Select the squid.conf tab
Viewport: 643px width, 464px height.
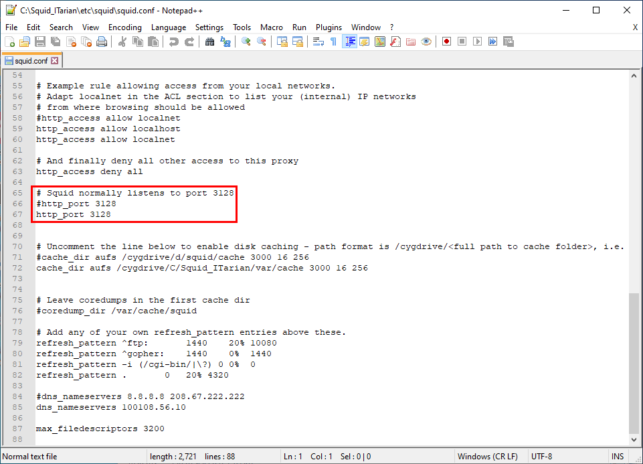(31, 61)
